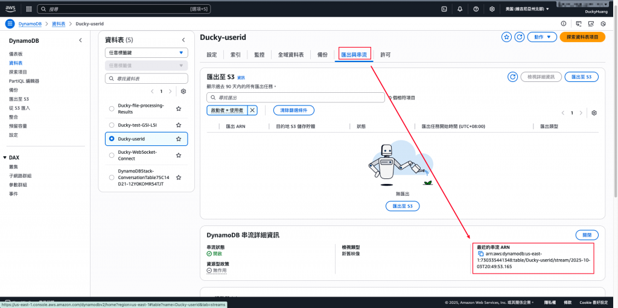Launch the CloudShell terminal icon
The height and width of the screenshot is (308, 618).
click(x=444, y=9)
